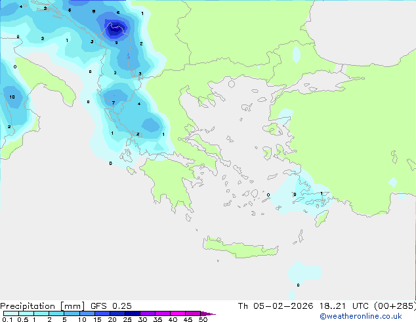Select legend swatch between 10 and 15
Screen dimensions: 416x322
coord(87,313)
